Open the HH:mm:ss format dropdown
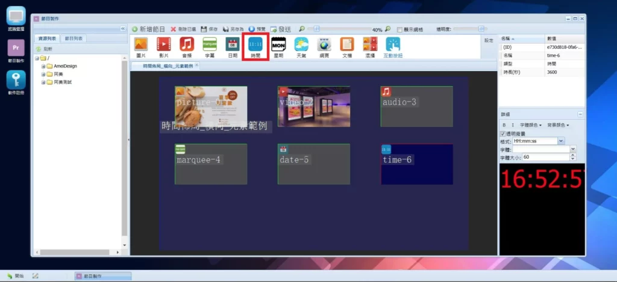Viewport: 617px width, 282px height. pos(562,141)
